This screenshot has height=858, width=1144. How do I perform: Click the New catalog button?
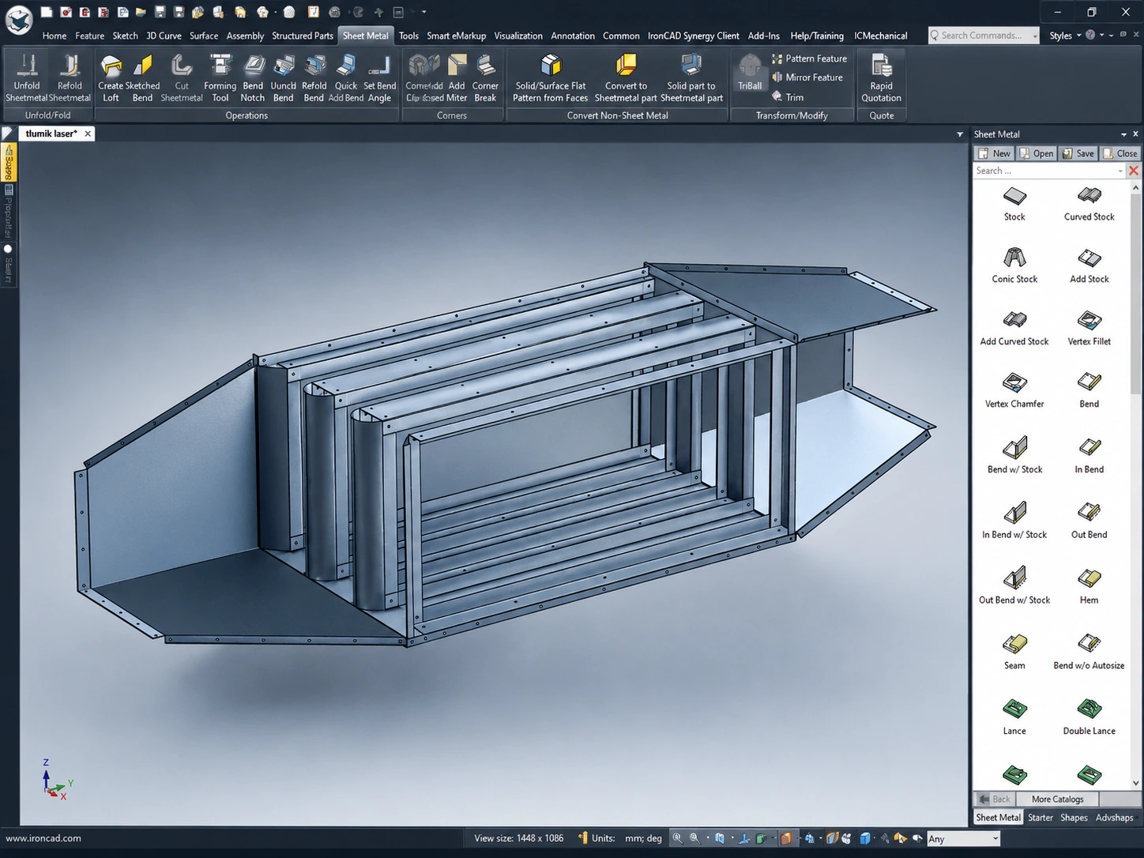point(994,153)
